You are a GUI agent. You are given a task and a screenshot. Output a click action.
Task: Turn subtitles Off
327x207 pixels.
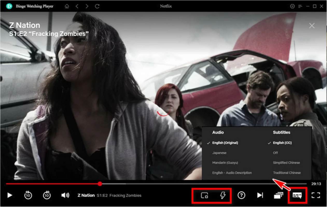(275, 153)
